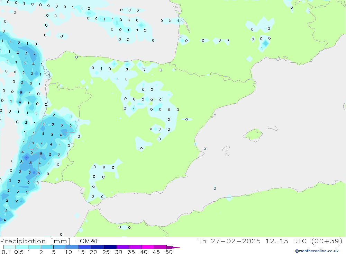Click the precipitation value 9 offshore
This screenshot has width=346, height=254.
(x=21, y=93)
